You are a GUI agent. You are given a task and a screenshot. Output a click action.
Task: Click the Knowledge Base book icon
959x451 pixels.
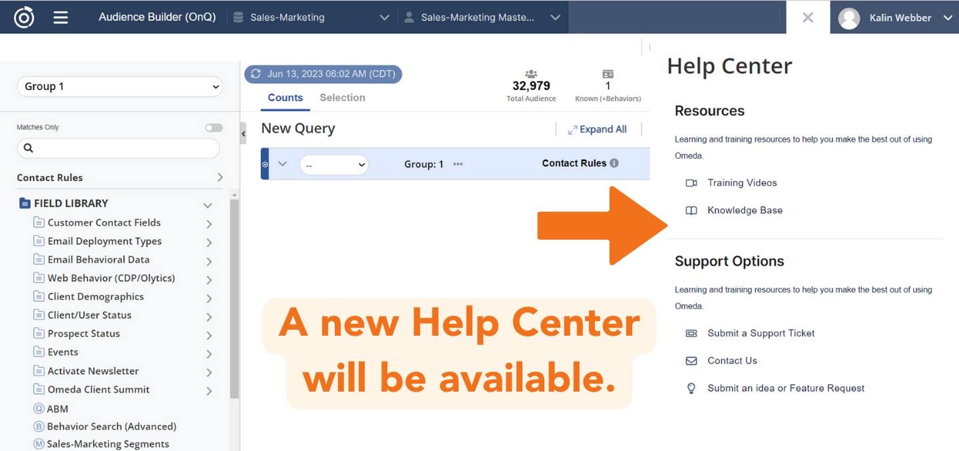691,211
